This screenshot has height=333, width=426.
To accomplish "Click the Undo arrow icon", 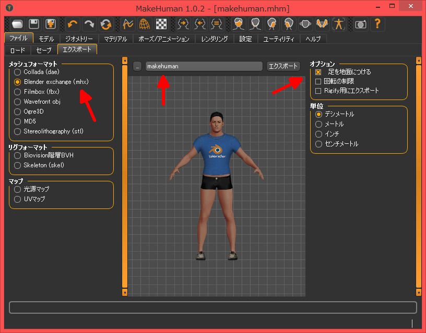I will pos(73,24).
